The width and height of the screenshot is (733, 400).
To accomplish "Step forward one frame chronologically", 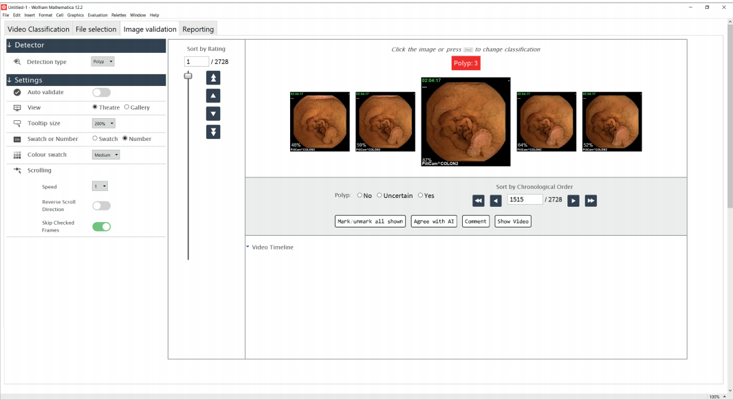I will pos(573,201).
